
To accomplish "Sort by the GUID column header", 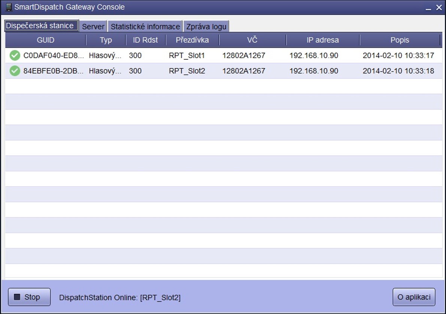I will pos(46,40).
